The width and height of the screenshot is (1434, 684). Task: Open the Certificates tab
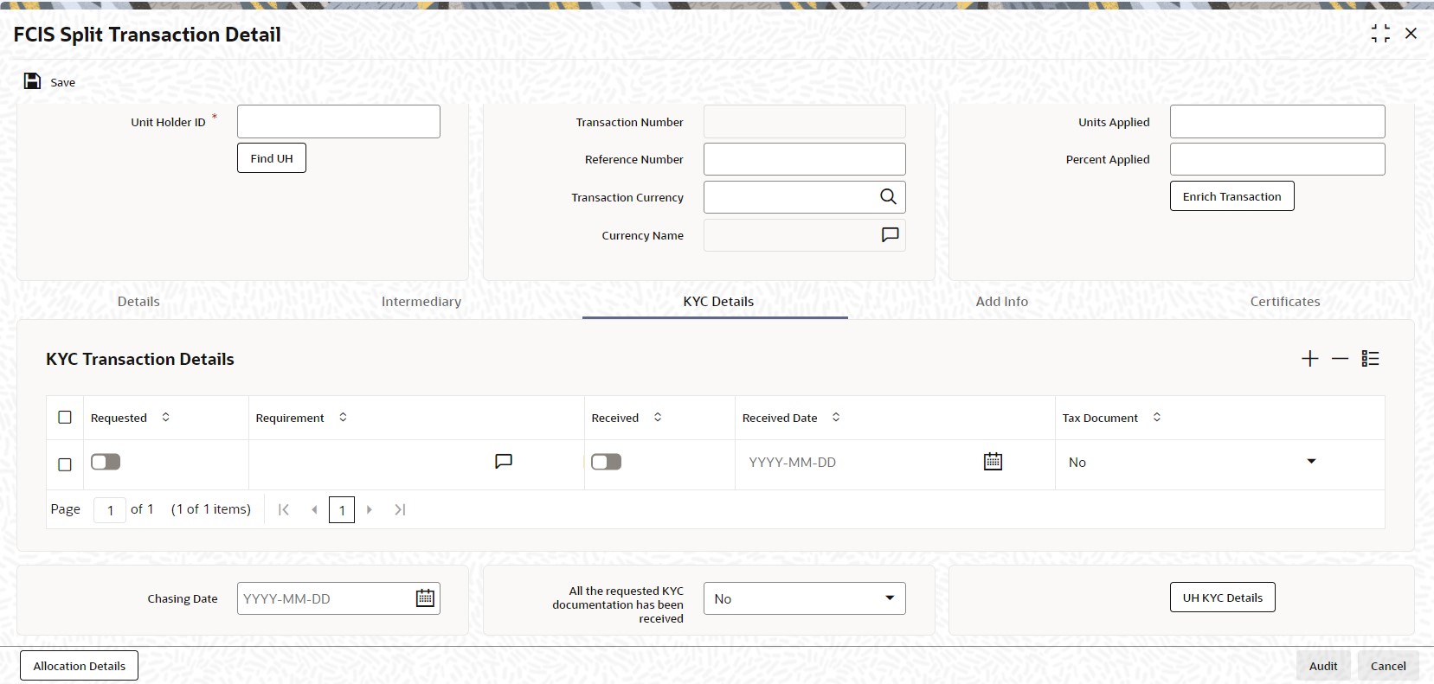click(1285, 301)
